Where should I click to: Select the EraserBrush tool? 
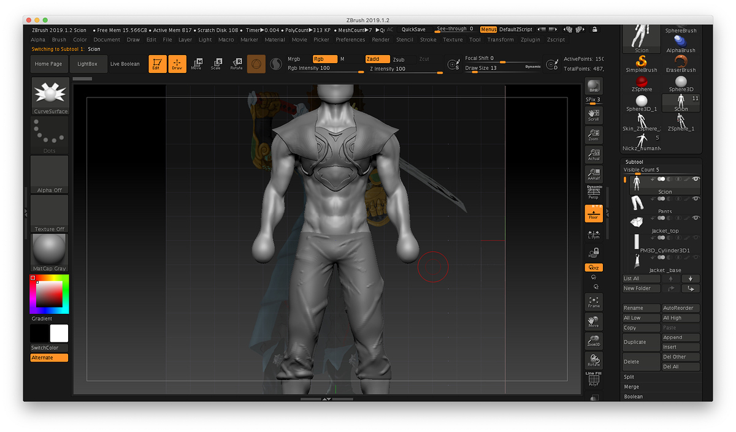click(681, 64)
